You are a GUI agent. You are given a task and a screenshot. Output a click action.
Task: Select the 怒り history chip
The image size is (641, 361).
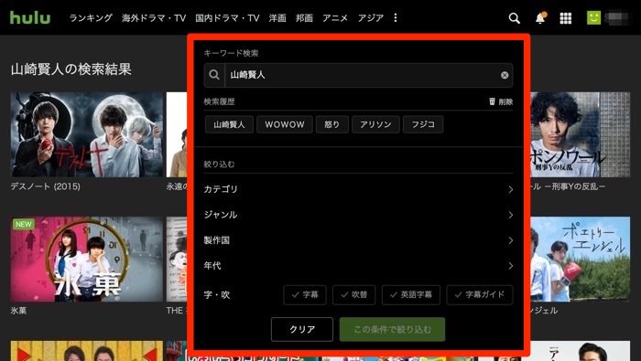(331, 124)
